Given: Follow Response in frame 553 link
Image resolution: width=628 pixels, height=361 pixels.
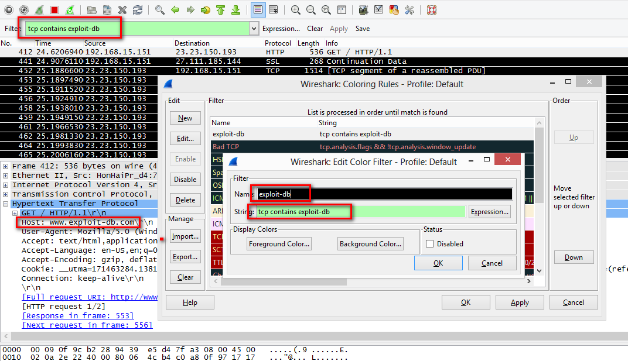Looking at the screenshot, I should 78,316.
